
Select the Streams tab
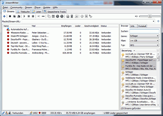tap(9, 11)
